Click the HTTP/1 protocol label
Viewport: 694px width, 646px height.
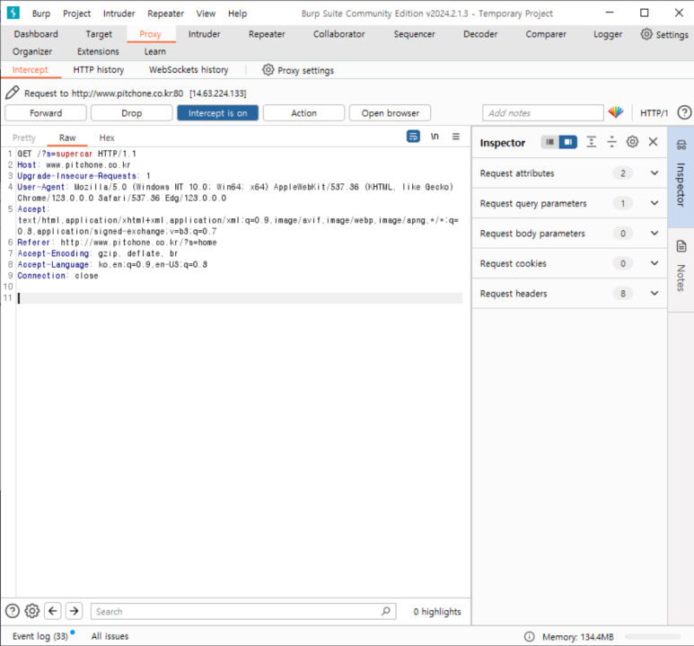[x=654, y=113]
